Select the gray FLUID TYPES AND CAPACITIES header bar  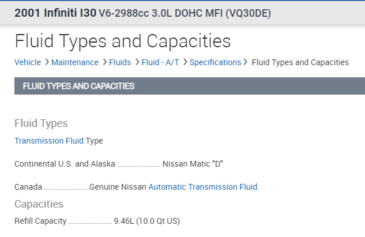(189, 86)
